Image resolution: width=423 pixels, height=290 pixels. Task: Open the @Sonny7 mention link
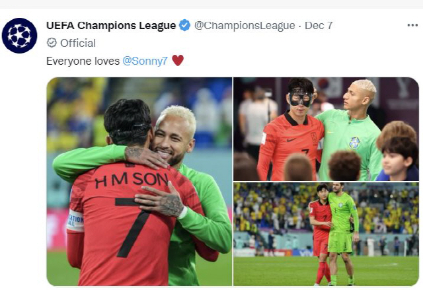(145, 61)
